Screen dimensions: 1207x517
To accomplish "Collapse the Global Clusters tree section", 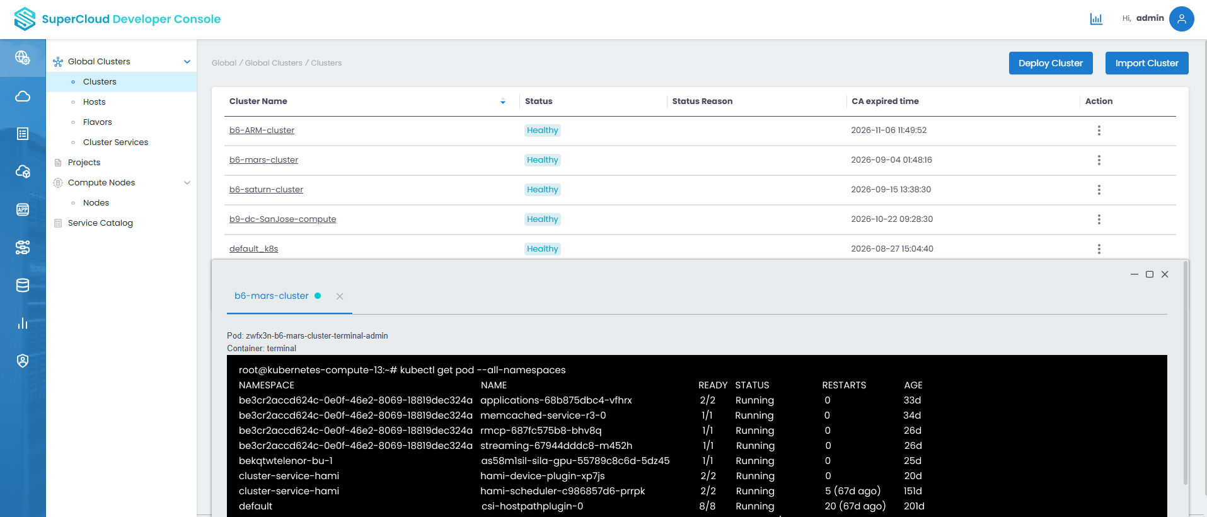I will (187, 62).
